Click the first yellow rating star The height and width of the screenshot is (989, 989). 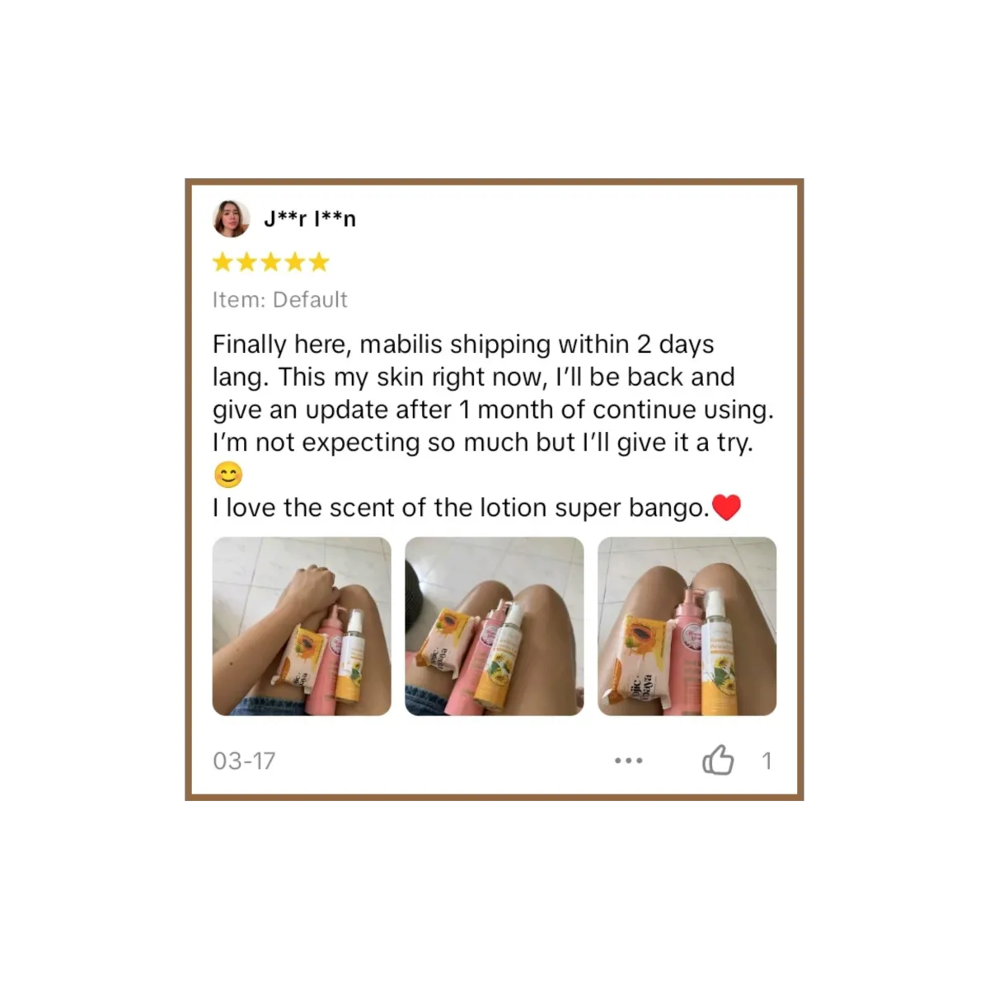pyautogui.click(x=223, y=263)
